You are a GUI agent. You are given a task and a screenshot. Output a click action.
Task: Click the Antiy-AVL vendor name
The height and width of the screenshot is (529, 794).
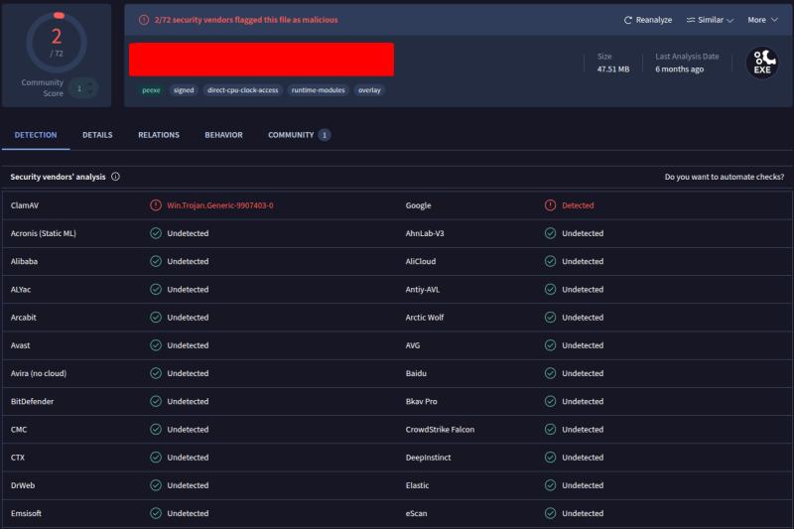click(x=423, y=290)
